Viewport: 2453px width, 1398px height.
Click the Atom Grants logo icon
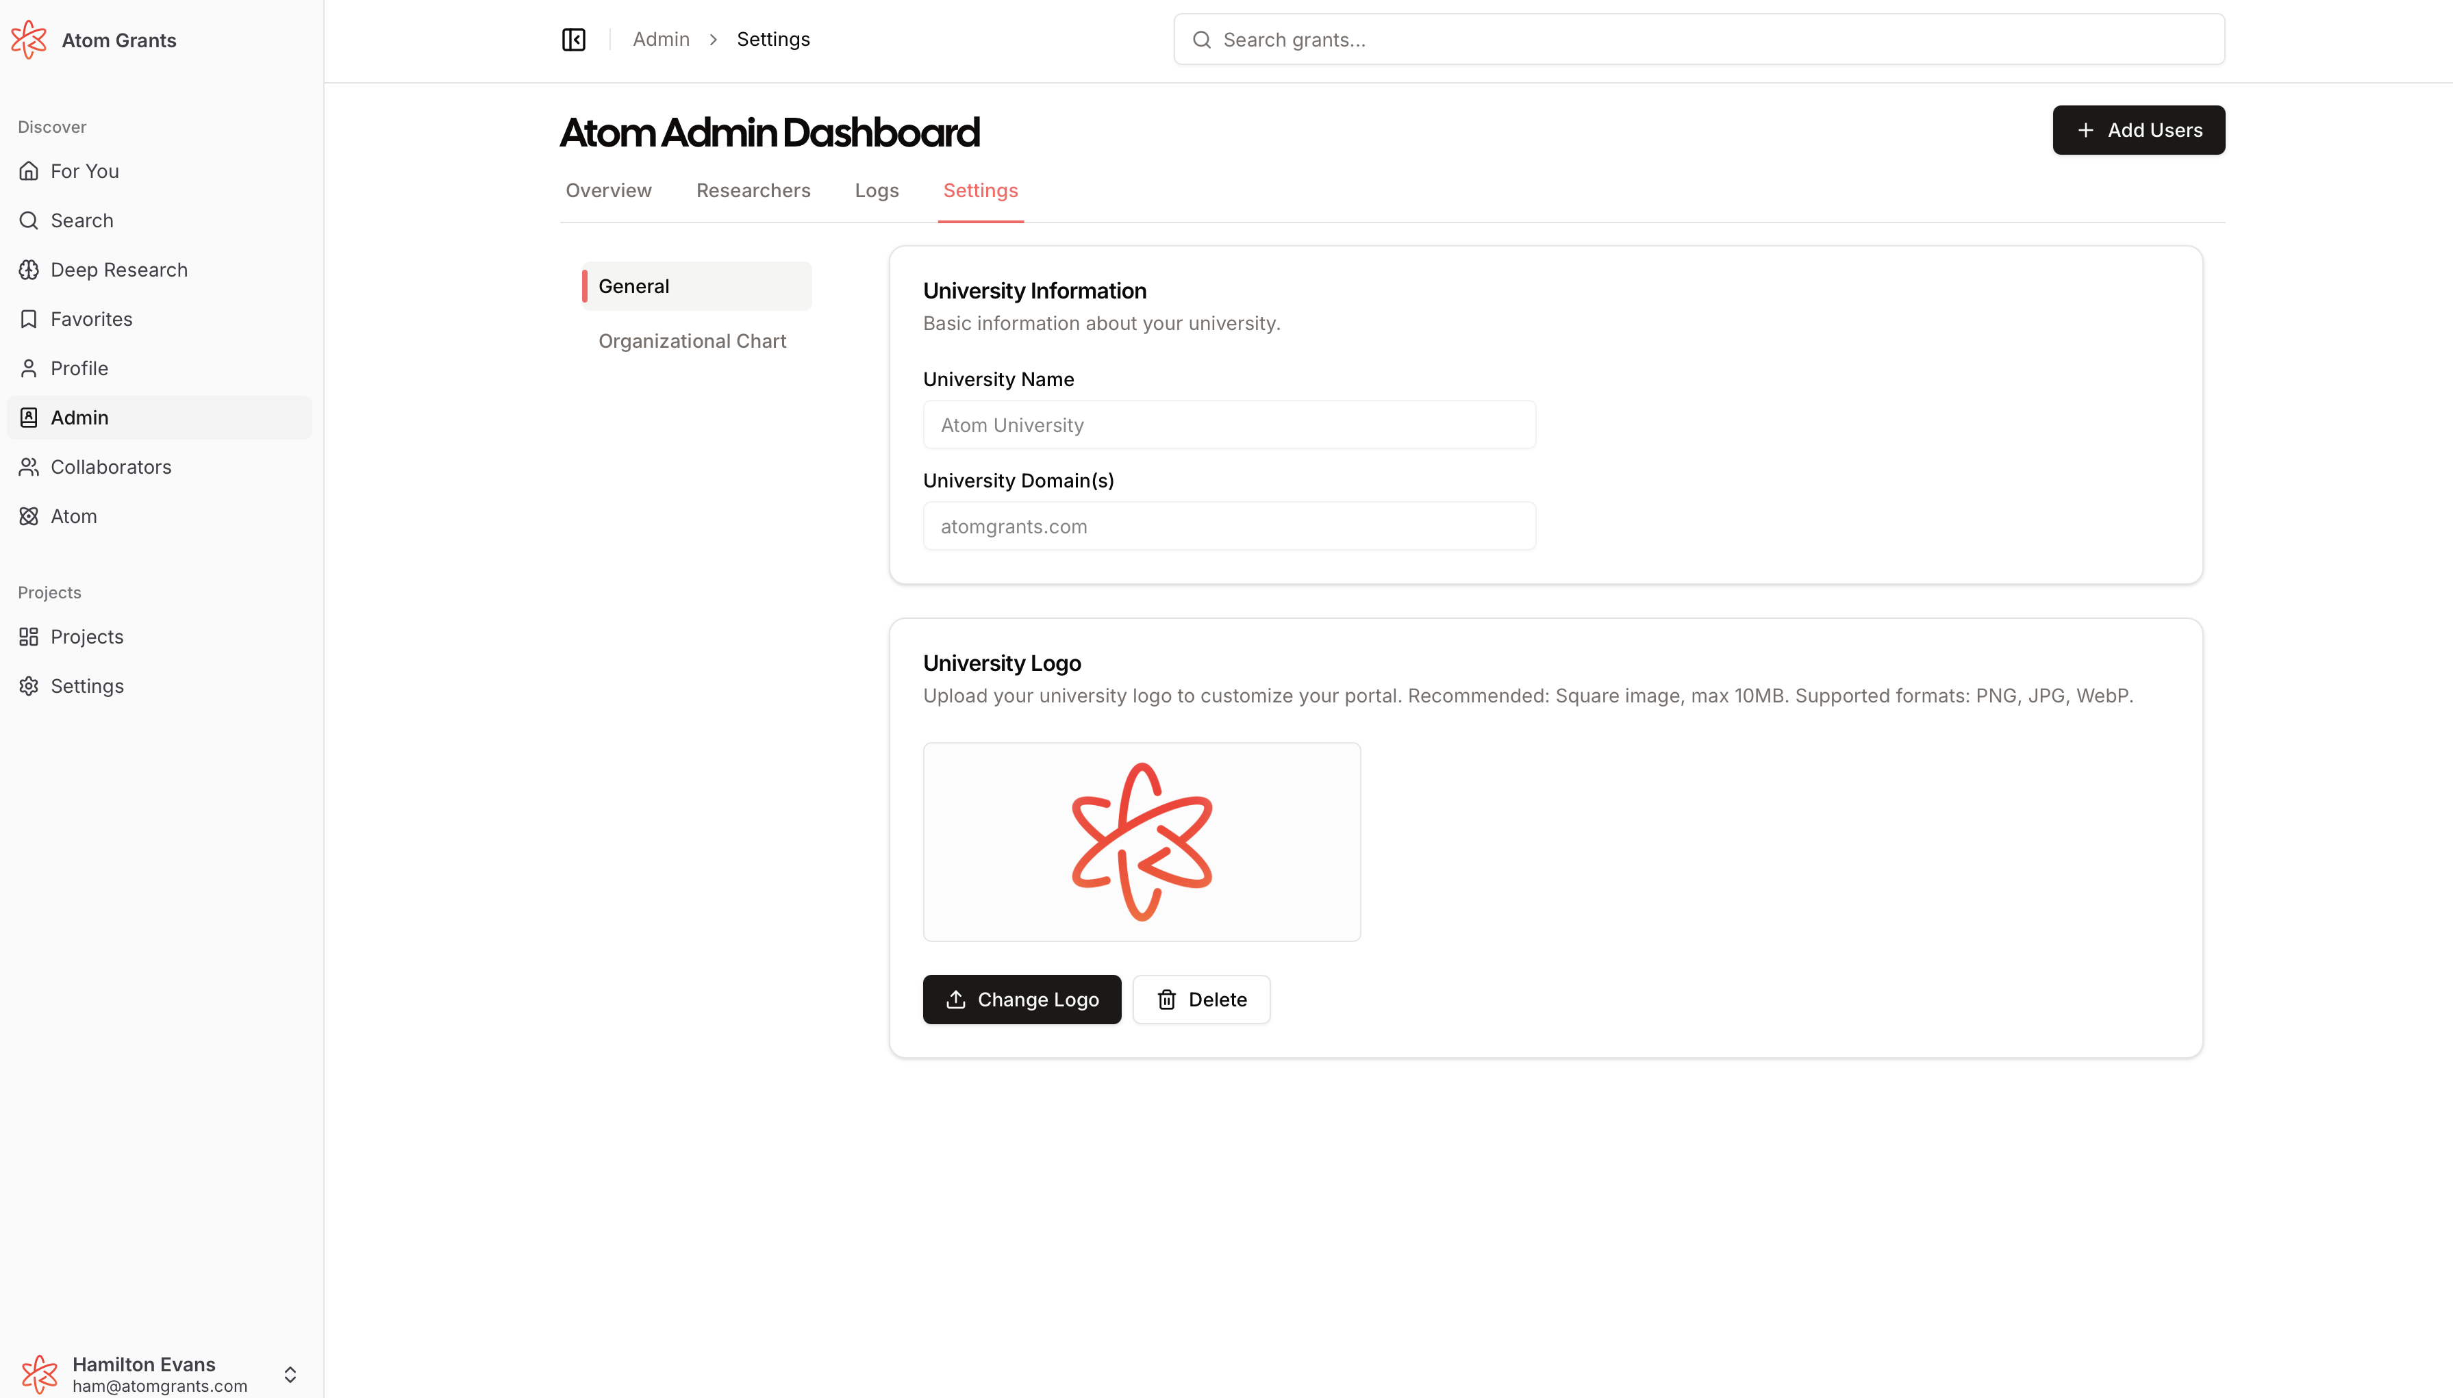29,40
